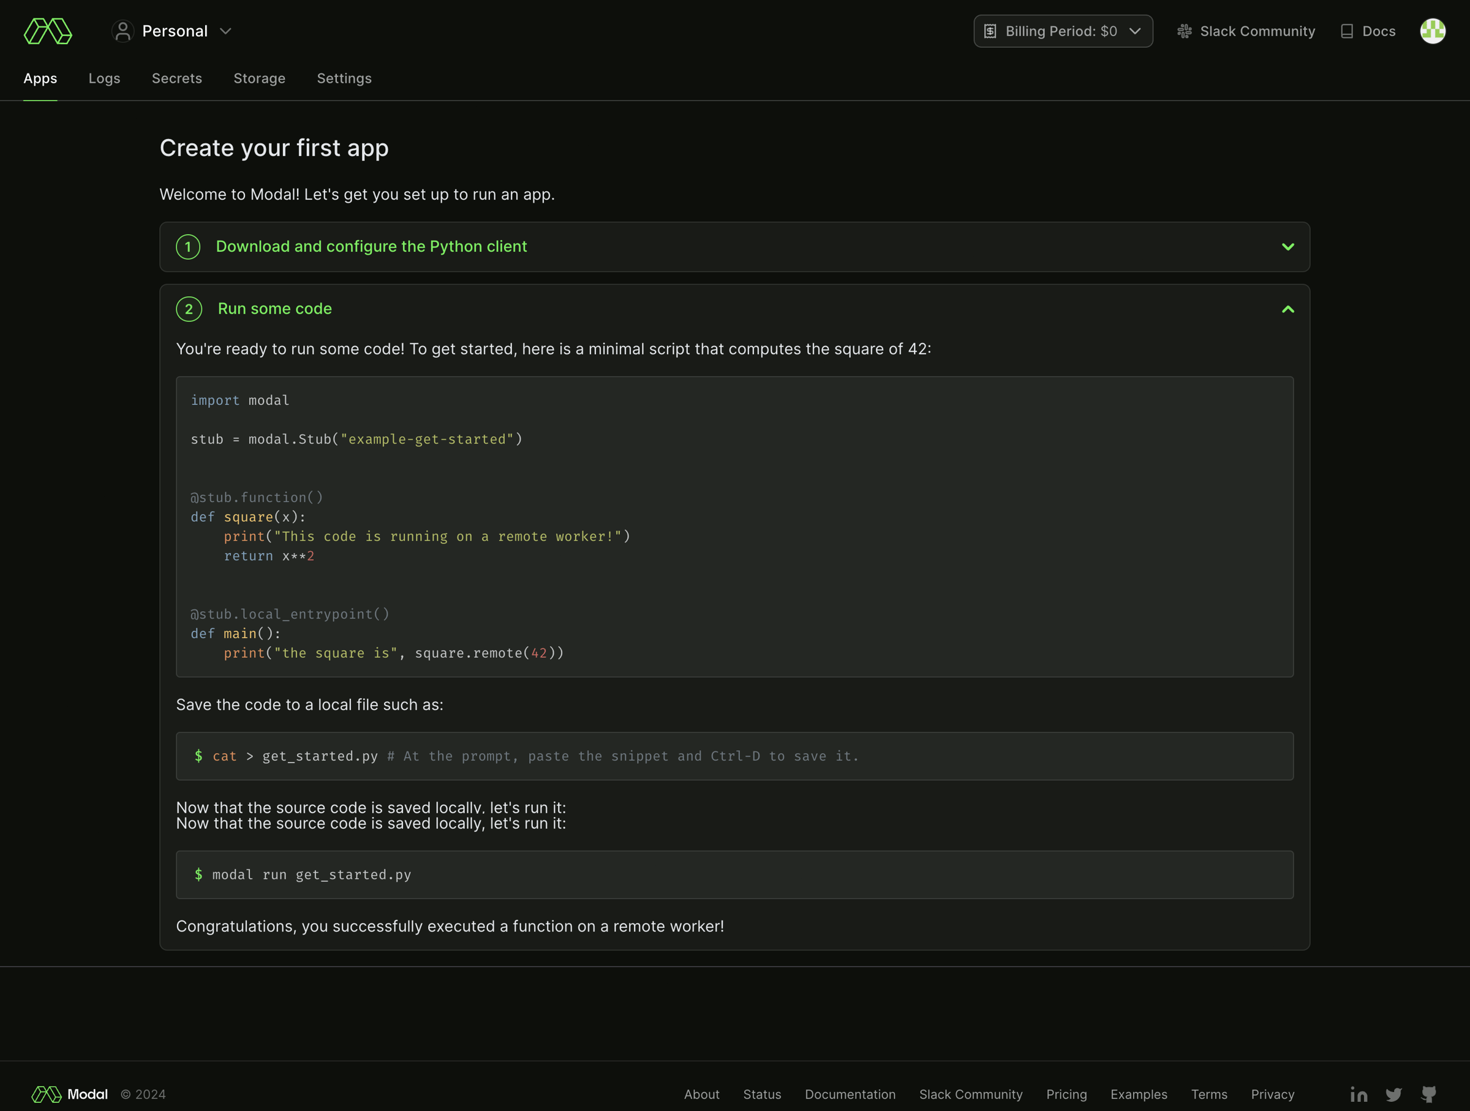This screenshot has height=1111, width=1470.
Task: Open the Status footer link
Action: pos(761,1094)
